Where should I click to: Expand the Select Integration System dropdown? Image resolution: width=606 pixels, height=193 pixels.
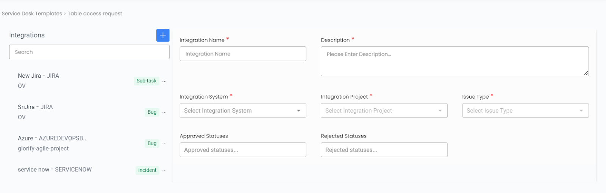tap(243, 111)
